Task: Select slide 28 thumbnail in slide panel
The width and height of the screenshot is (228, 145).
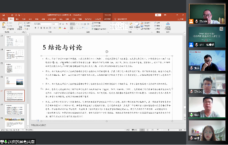Action: [x=14, y=109]
